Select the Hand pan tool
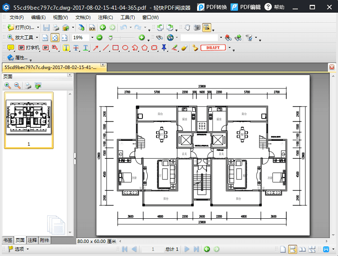This screenshot has height=256, width=338. tap(187, 28)
